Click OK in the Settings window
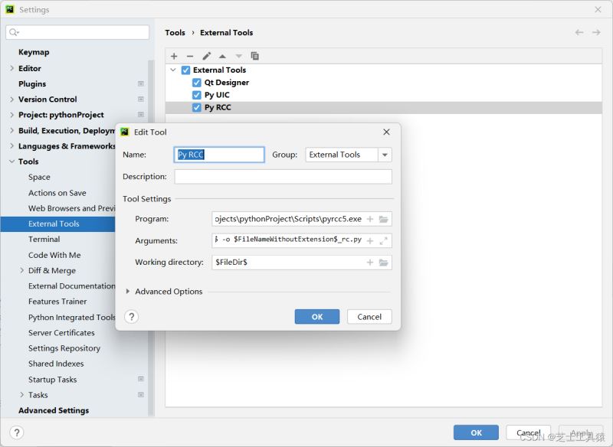Image resolution: width=613 pixels, height=447 pixels. tap(476, 432)
